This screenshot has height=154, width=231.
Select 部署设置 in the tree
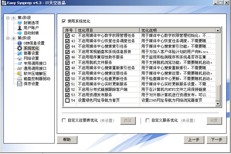click(x=31, y=53)
